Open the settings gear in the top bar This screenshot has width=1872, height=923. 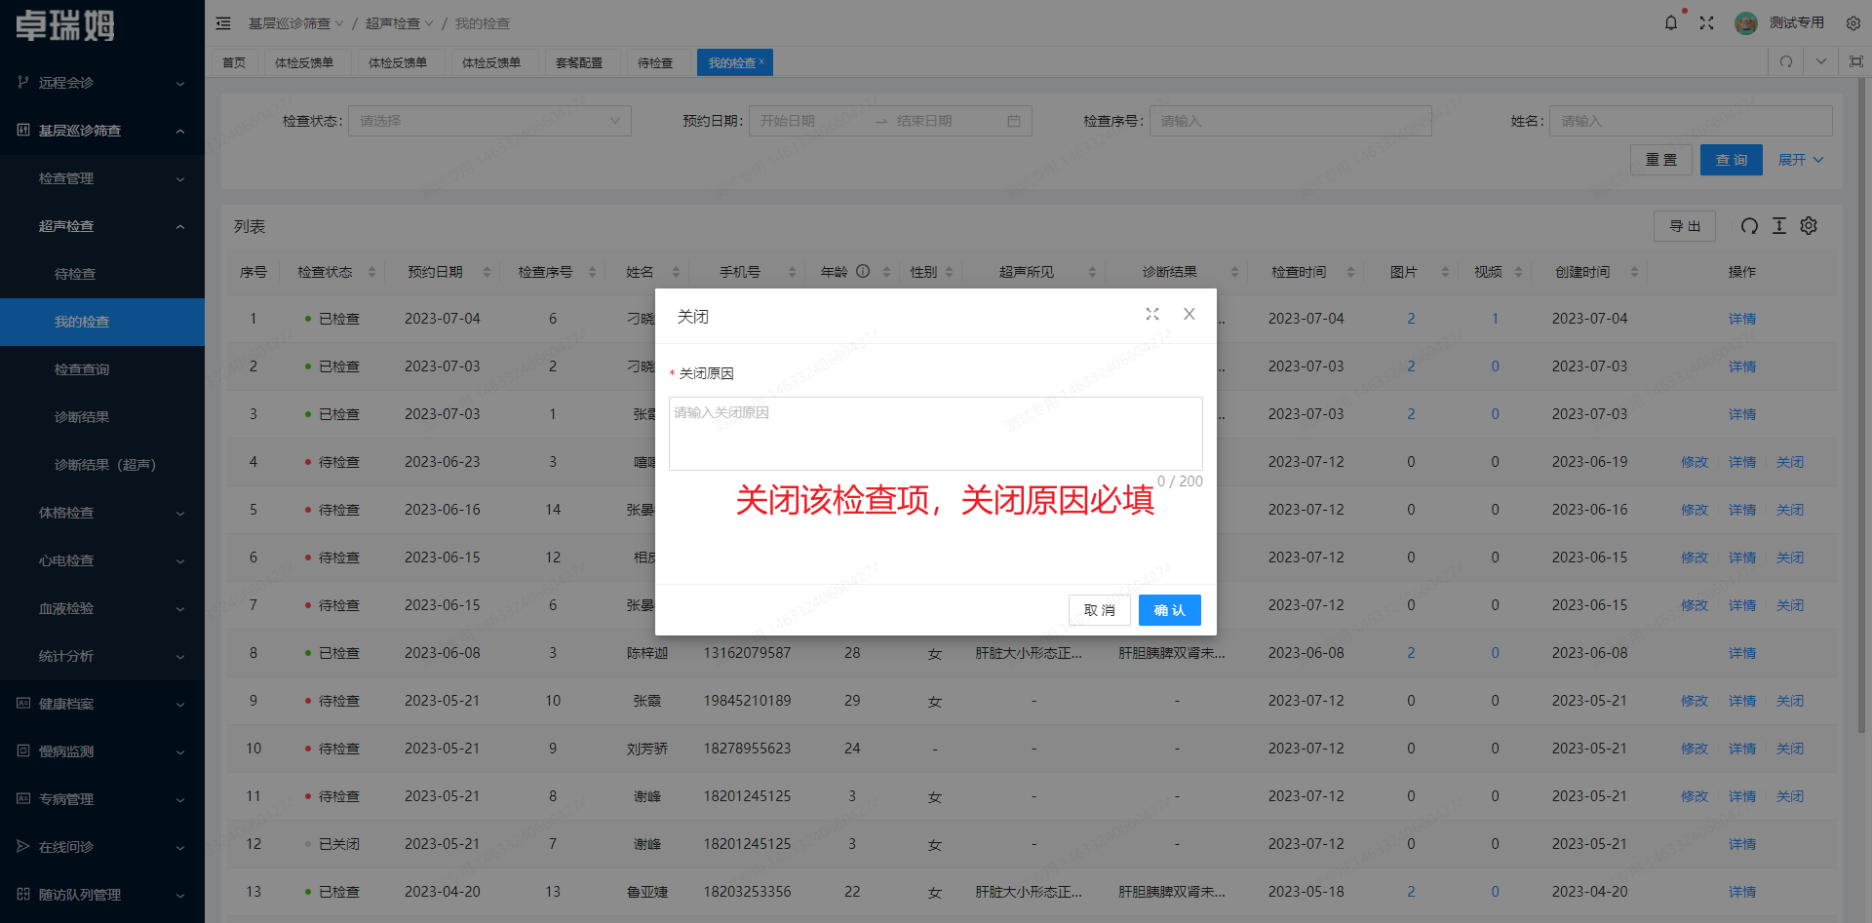coord(1853,23)
